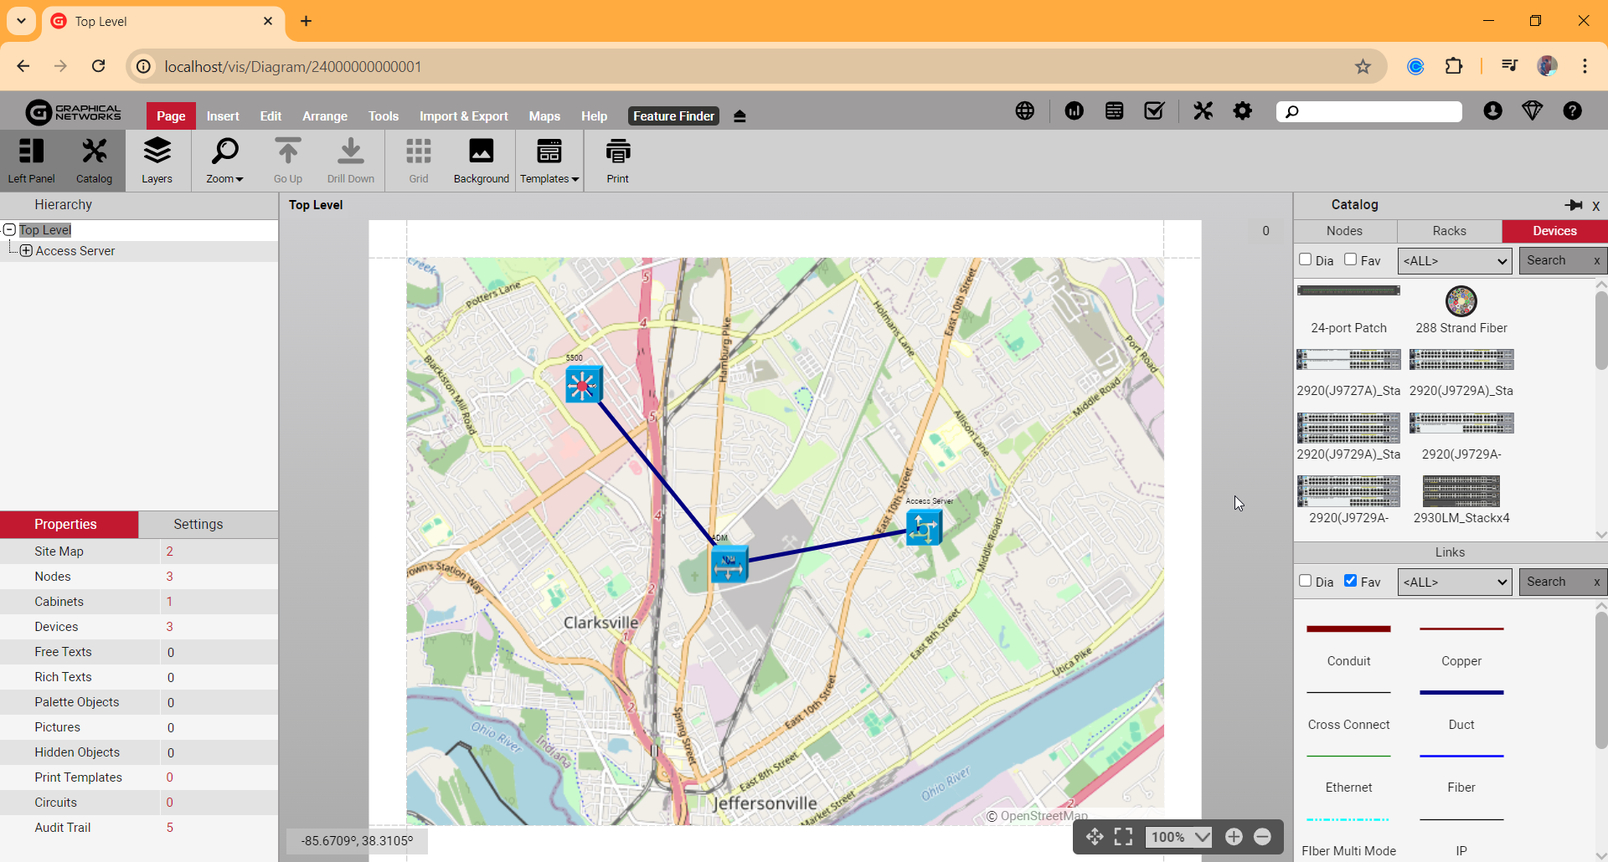1608x862 pixels.
Task: Click the Feature Finder button
Action: pyautogui.click(x=673, y=116)
